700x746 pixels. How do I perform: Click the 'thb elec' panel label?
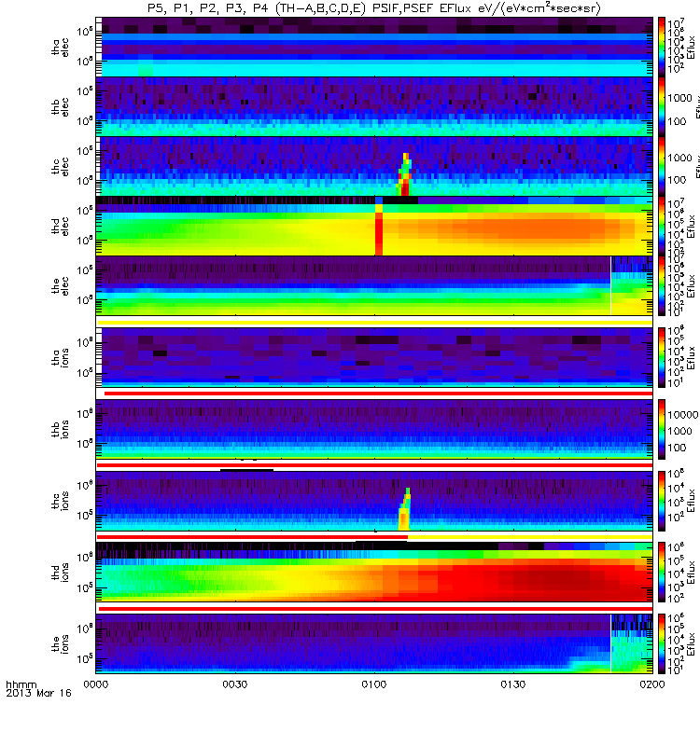pyautogui.click(x=60, y=107)
